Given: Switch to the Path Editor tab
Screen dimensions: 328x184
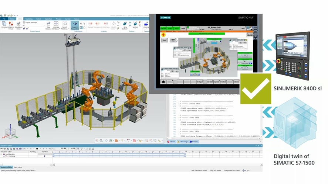Looking at the screenshot, I should click(x=18, y=167).
